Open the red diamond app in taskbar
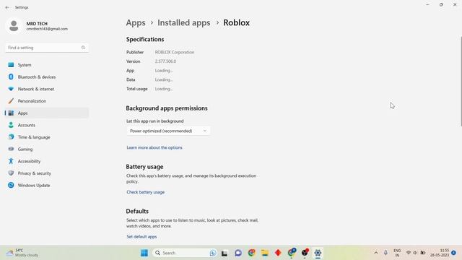 [278, 253]
